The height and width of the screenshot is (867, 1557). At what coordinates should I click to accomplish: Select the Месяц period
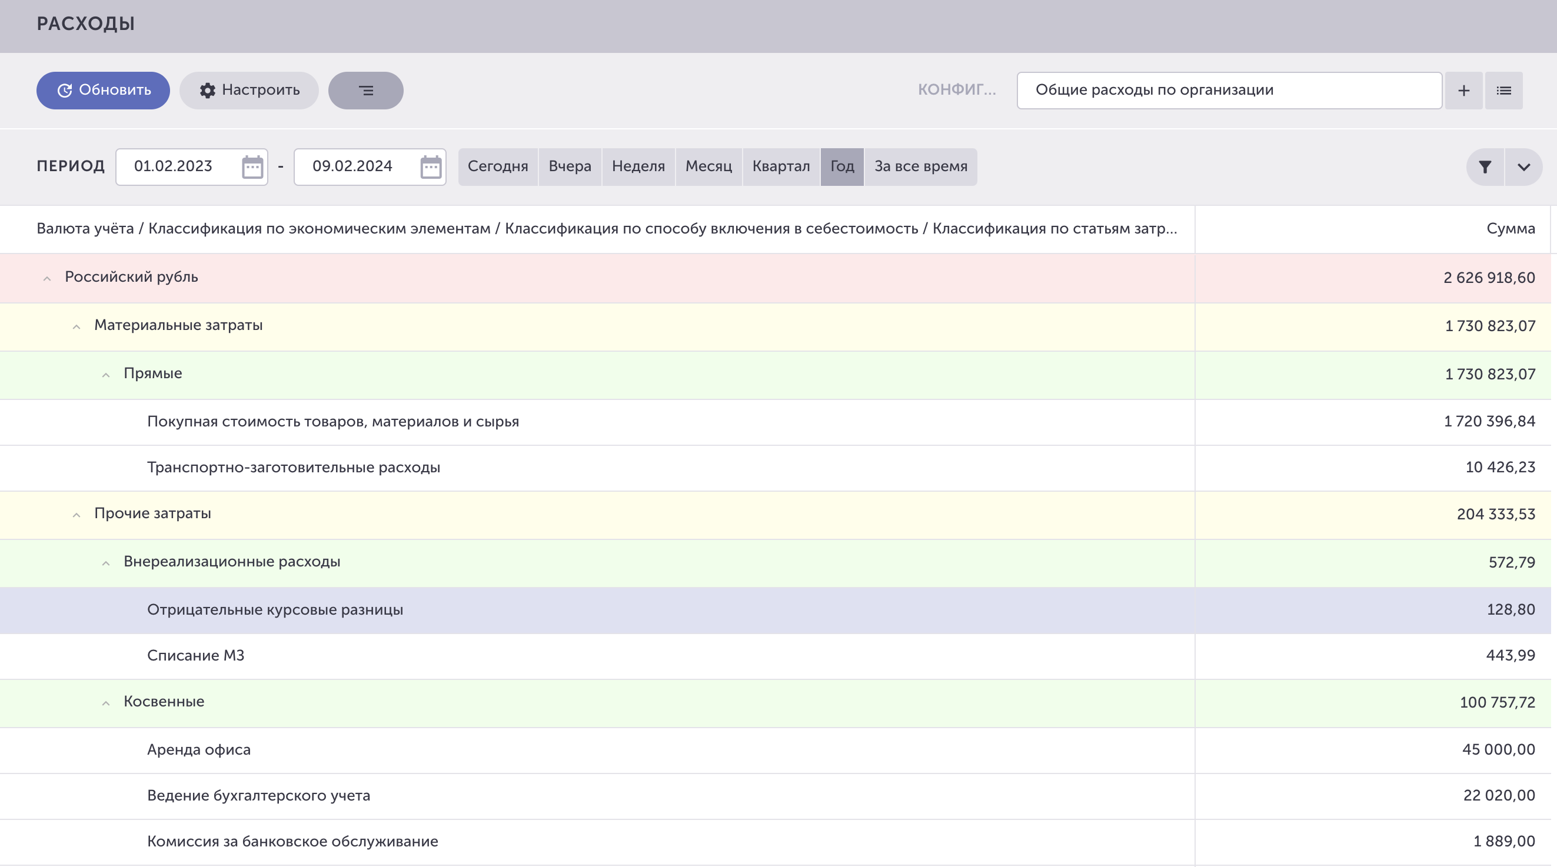pyautogui.click(x=708, y=167)
